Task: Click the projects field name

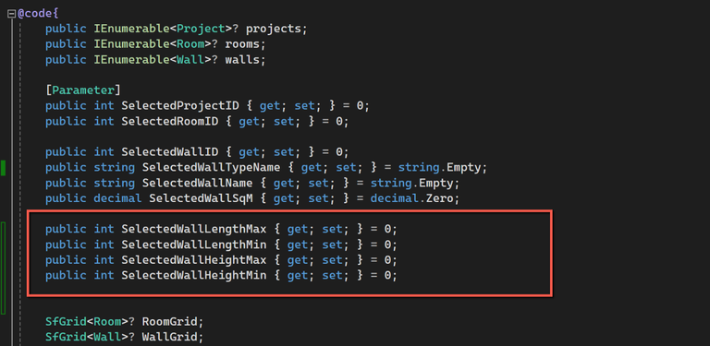Action: click(274, 29)
